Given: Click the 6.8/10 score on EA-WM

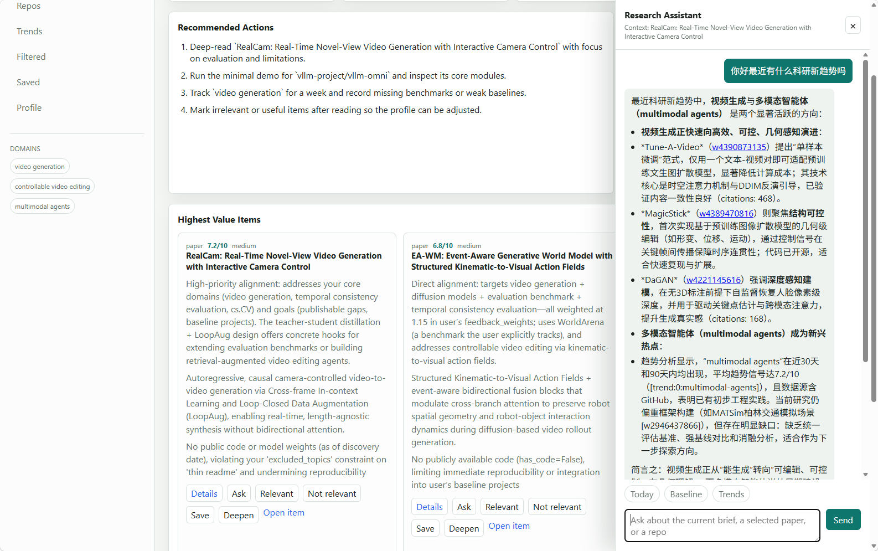Looking at the screenshot, I should [x=443, y=246].
